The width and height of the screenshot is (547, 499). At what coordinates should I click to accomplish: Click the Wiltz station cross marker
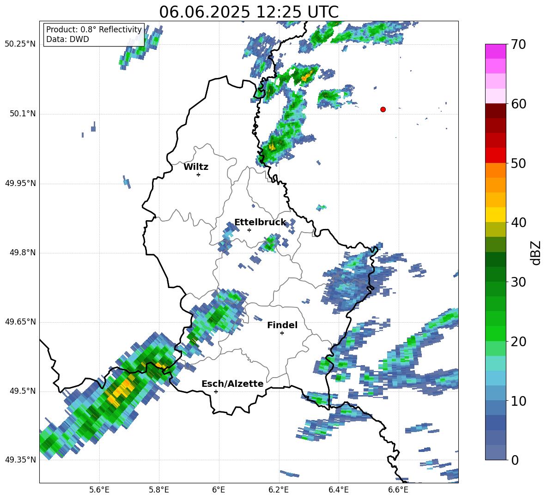[198, 174]
